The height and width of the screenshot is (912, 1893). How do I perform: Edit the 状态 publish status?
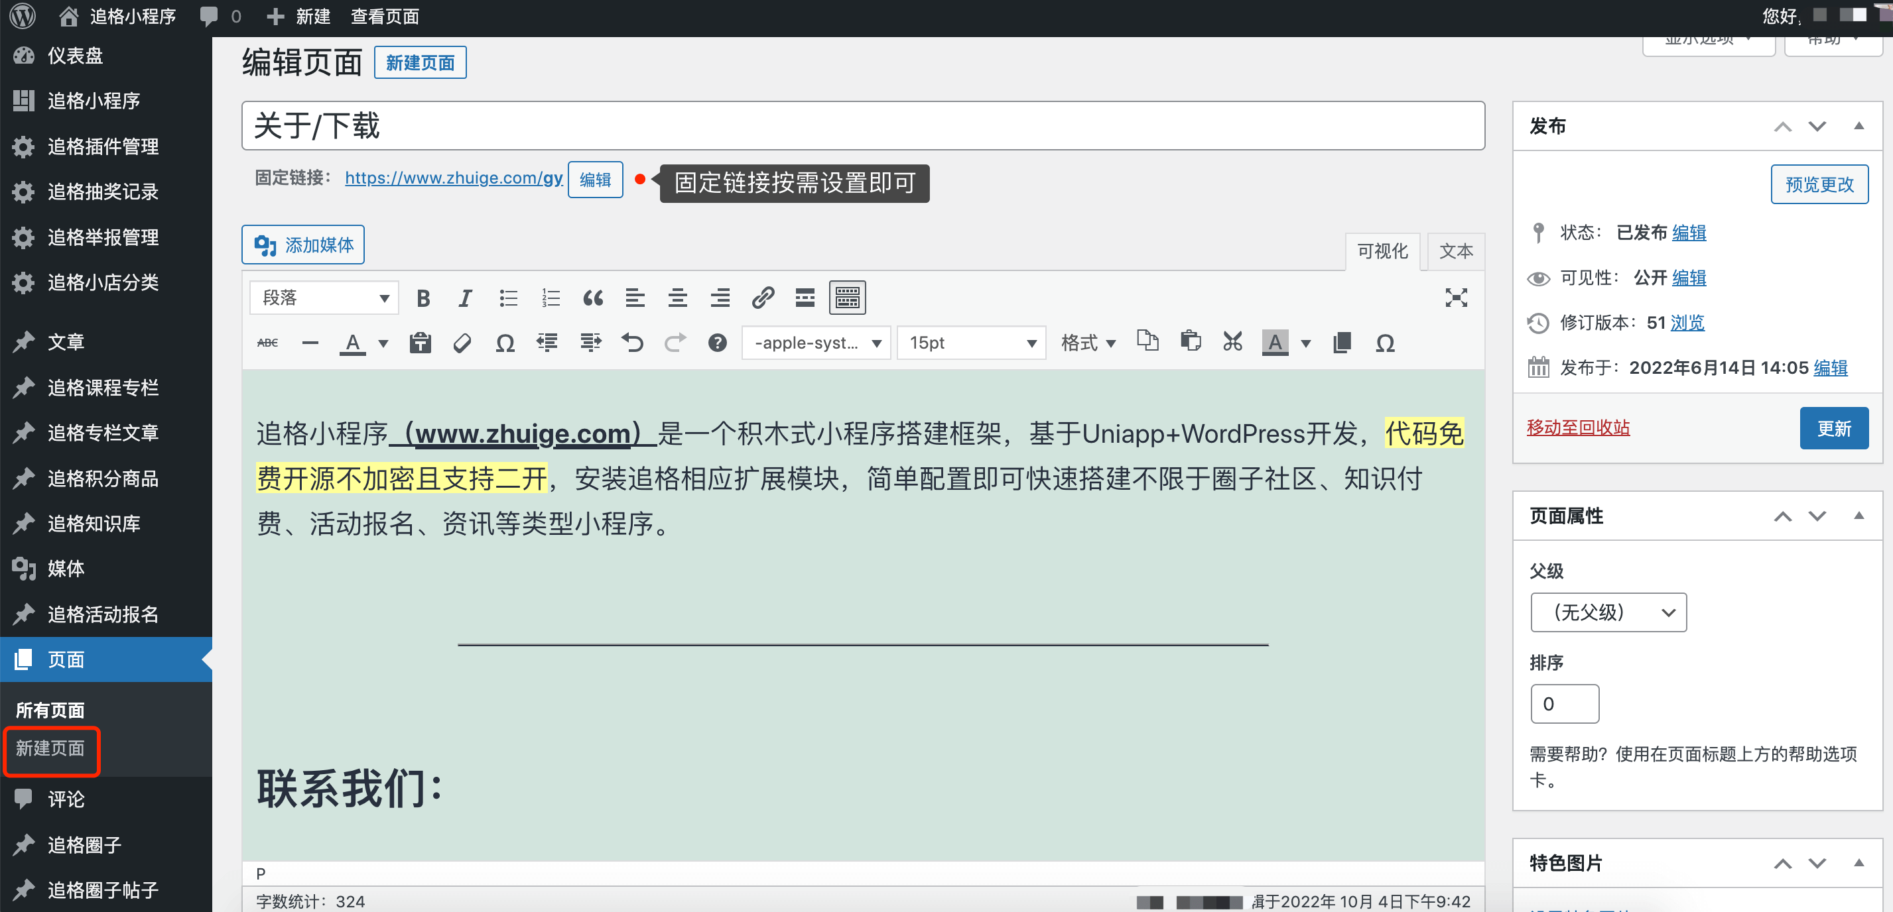click(x=1689, y=233)
